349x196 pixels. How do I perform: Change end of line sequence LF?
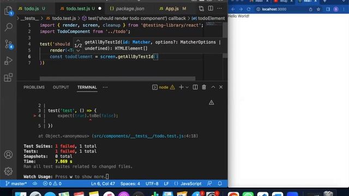coord(166,184)
